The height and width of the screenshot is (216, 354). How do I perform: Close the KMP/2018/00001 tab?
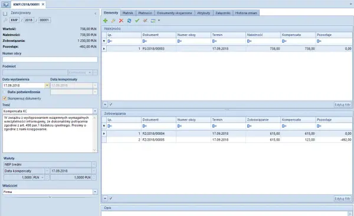[x=43, y=4]
